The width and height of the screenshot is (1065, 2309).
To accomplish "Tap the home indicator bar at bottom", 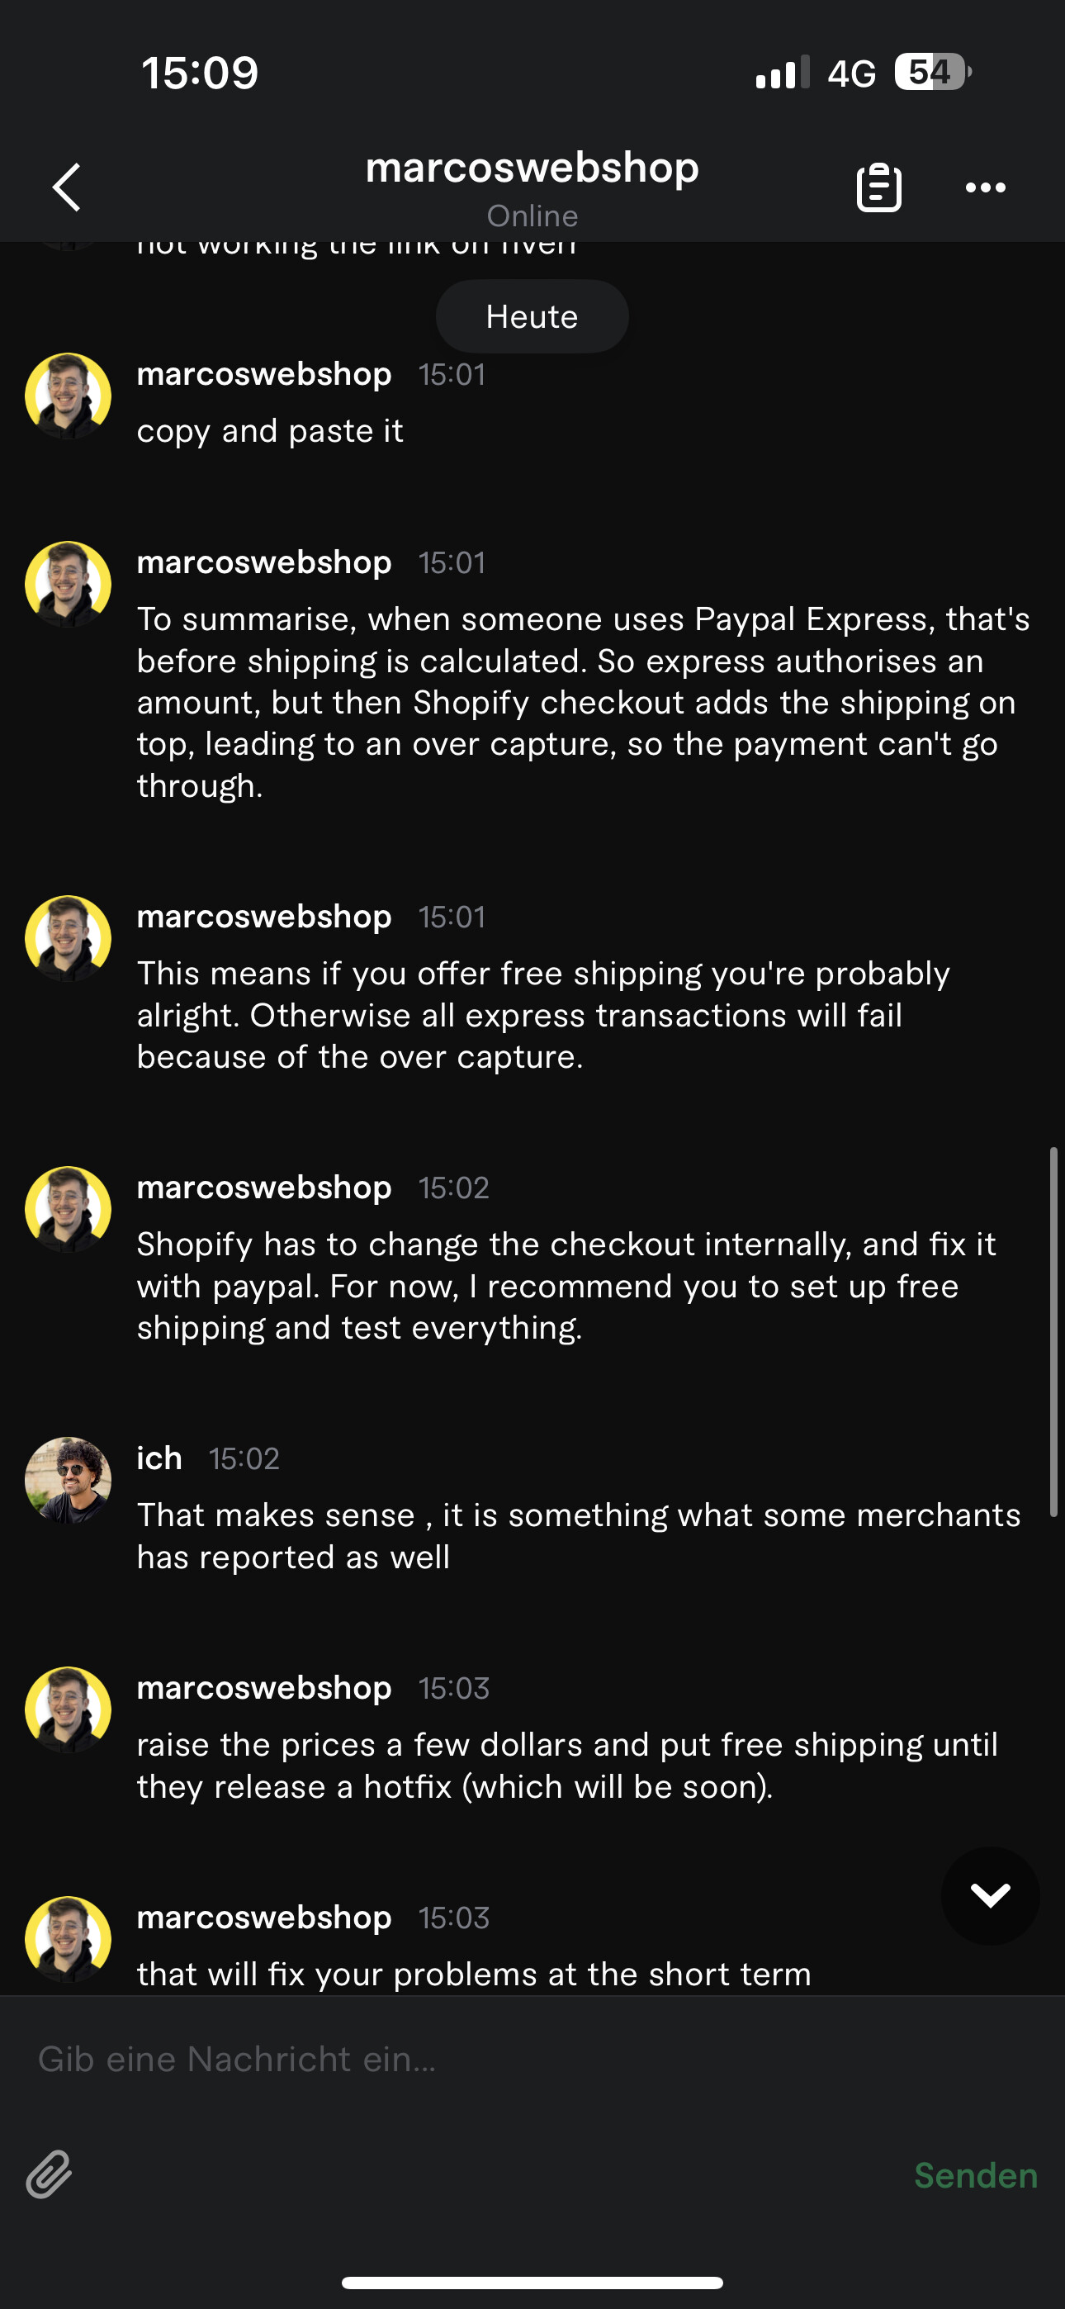I will pos(532,2282).
